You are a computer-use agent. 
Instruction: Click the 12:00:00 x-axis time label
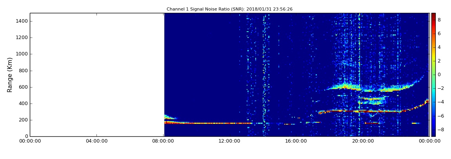230,141
